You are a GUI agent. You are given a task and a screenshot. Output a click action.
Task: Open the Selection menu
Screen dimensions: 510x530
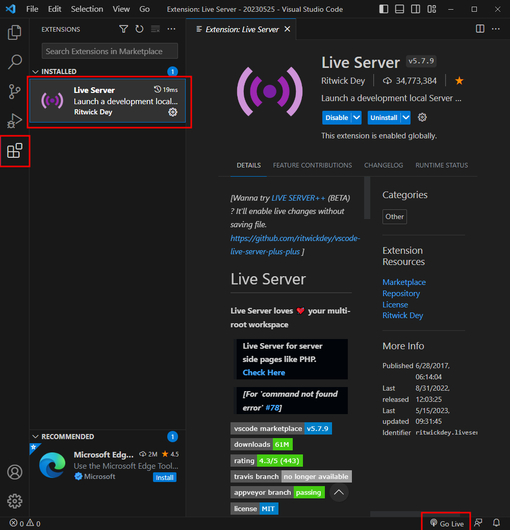coord(87,9)
